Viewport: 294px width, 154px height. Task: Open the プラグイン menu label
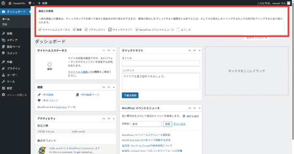click(x=13, y=68)
